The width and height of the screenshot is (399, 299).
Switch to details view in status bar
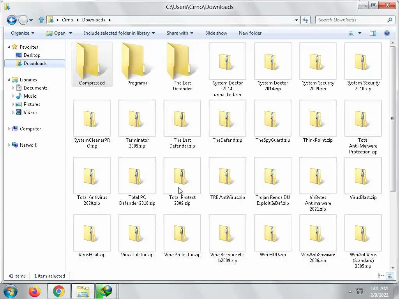(381, 276)
